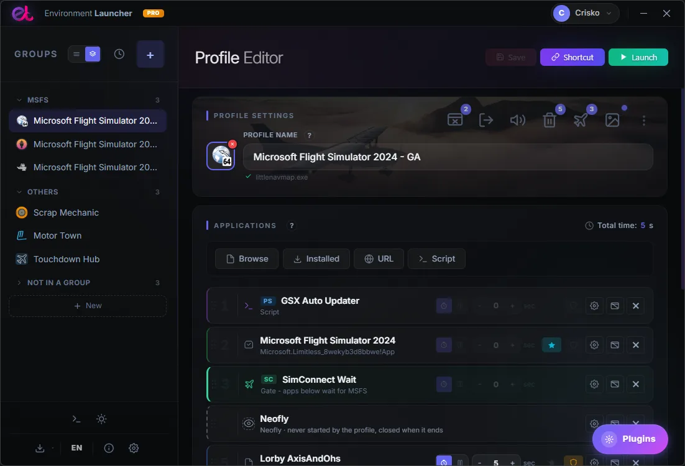685x466 pixels.
Task: Select the Motor Town profile
Action: tap(88, 236)
